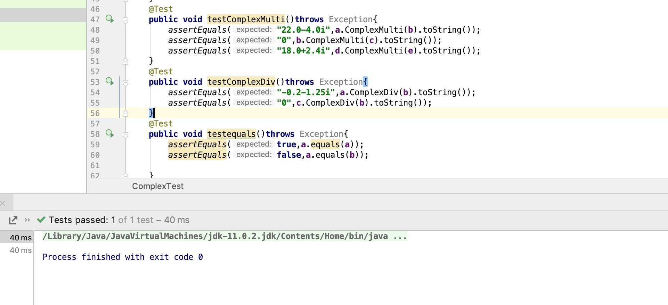Collapse the testComplexMulti method fold on line 47
Screen dimensions: 668x305
125,20
